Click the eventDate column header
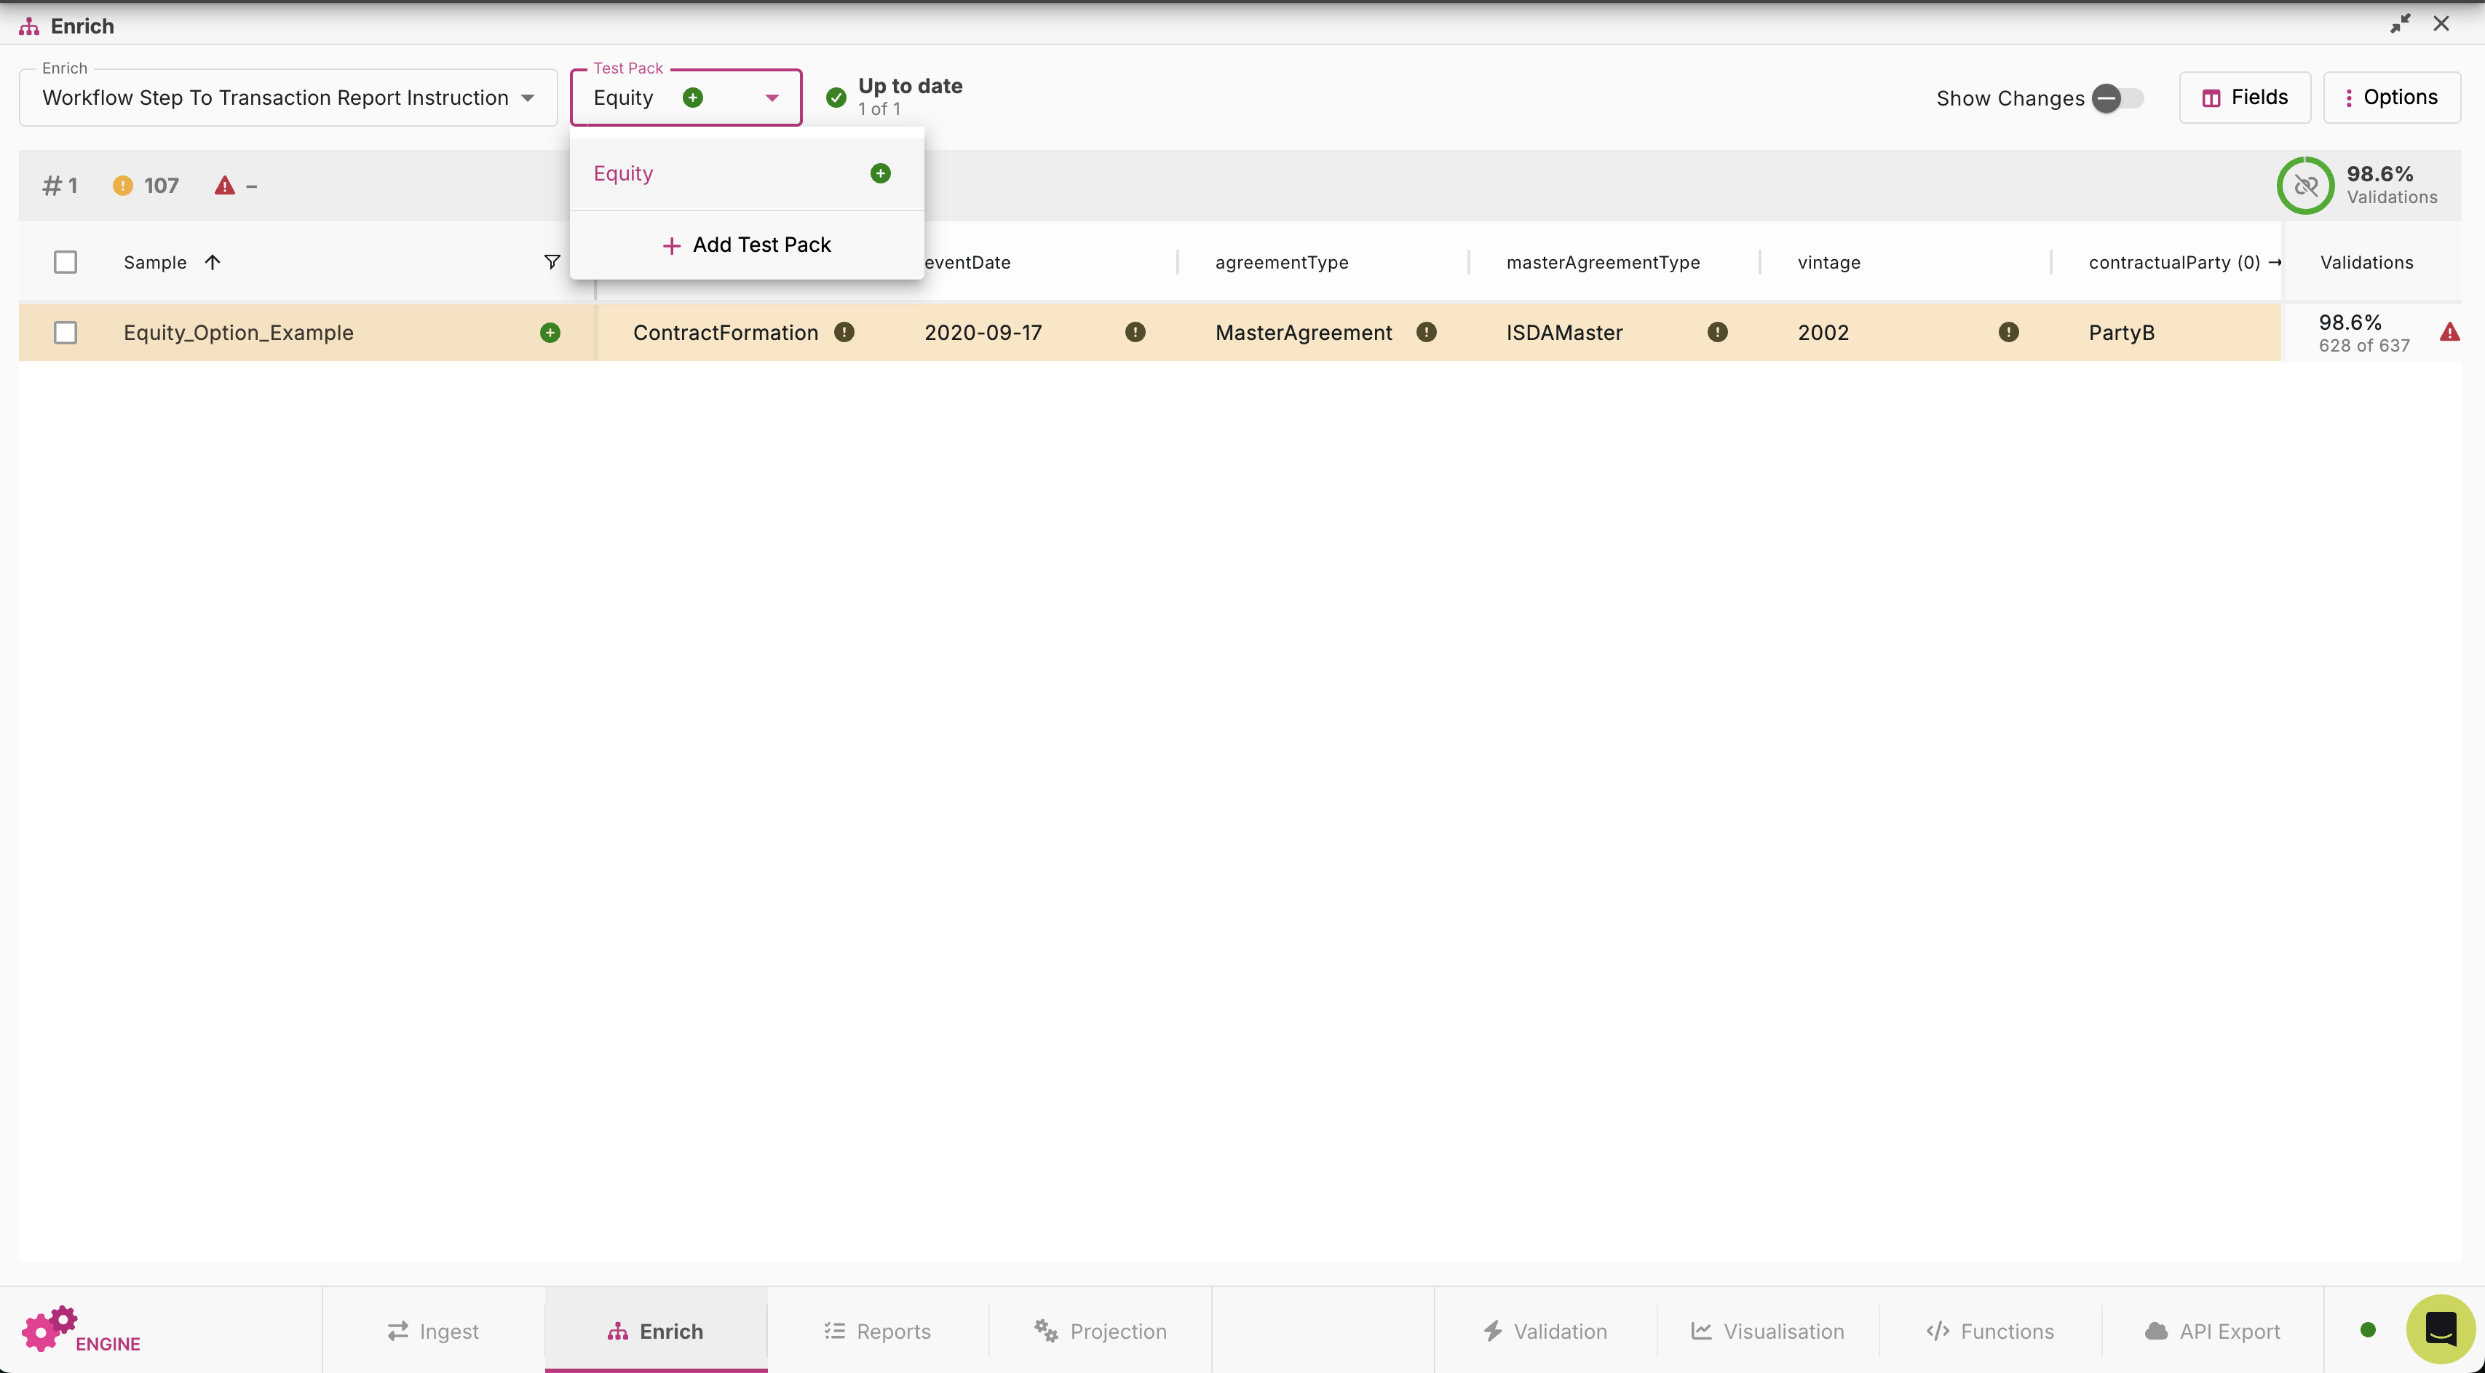This screenshot has height=1373, width=2485. 967,263
